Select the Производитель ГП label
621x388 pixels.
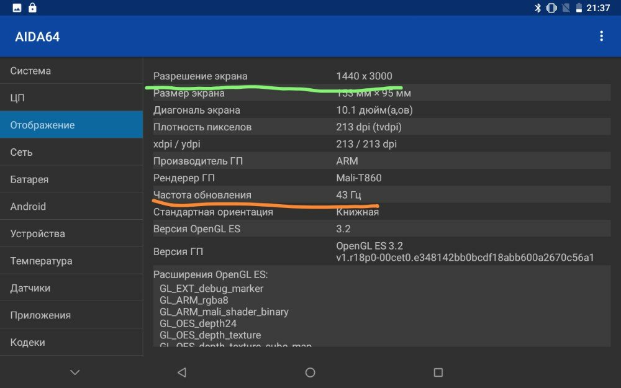pyautogui.click(x=198, y=161)
